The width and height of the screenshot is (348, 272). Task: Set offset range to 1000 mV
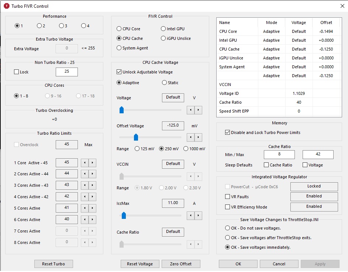(194, 149)
